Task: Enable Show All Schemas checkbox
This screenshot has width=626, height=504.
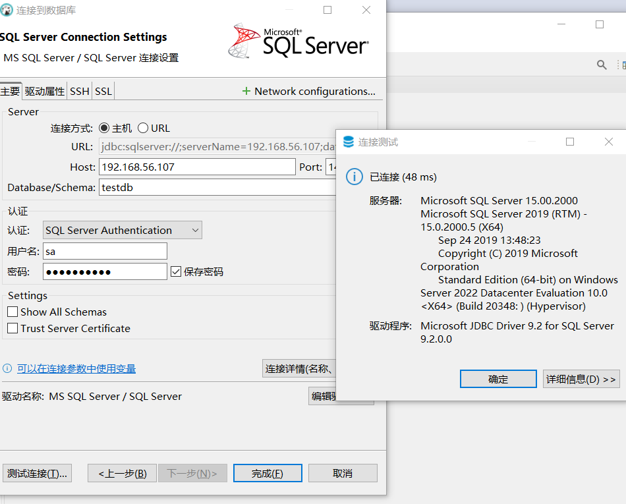Action: coord(13,312)
